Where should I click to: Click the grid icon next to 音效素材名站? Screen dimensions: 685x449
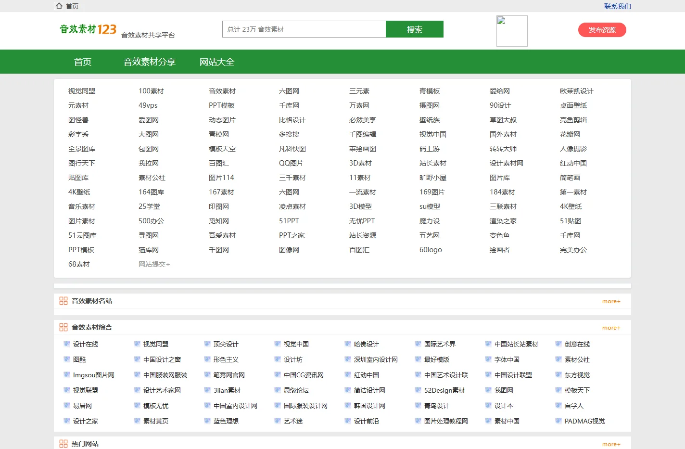[63, 301]
